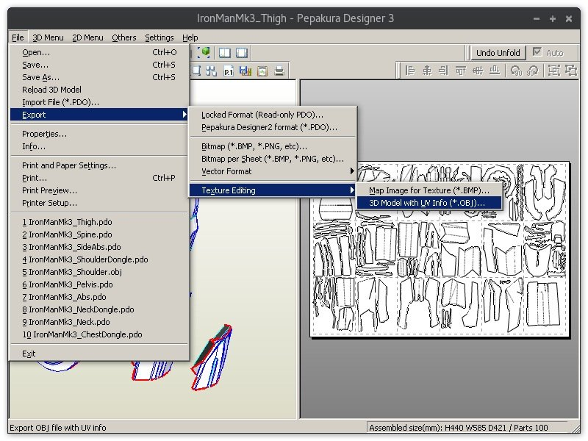Center selected parts vertically
The height and width of the screenshot is (441, 588).
pyautogui.click(x=477, y=71)
